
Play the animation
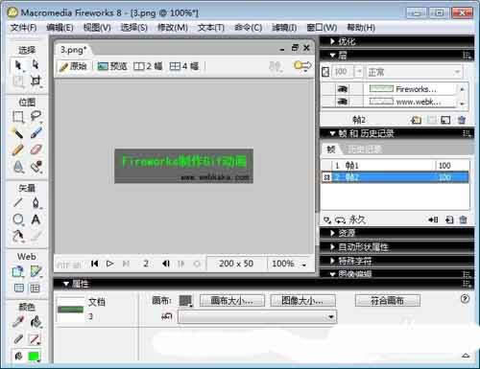[109, 264]
